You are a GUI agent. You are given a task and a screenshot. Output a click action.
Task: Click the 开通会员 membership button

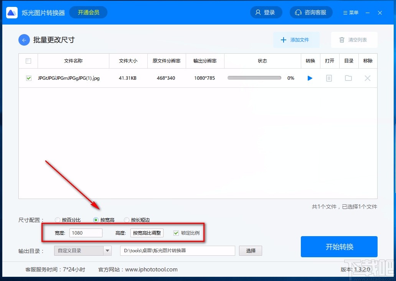point(88,12)
